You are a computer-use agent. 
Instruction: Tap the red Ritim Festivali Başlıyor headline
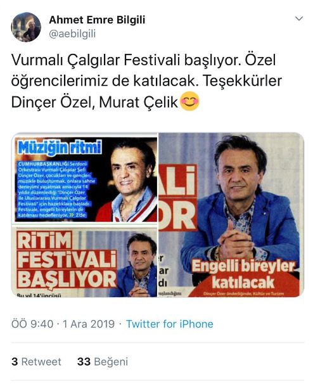pos(67,260)
